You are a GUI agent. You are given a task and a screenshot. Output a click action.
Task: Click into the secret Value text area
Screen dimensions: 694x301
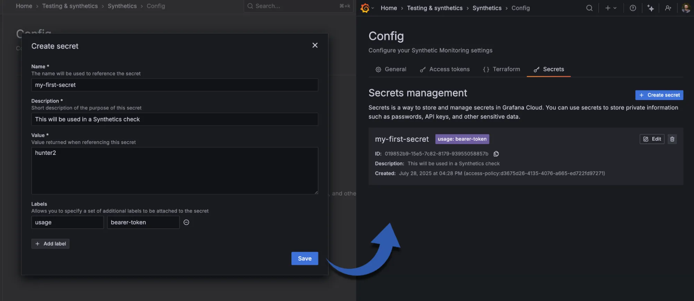pyautogui.click(x=175, y=170)
